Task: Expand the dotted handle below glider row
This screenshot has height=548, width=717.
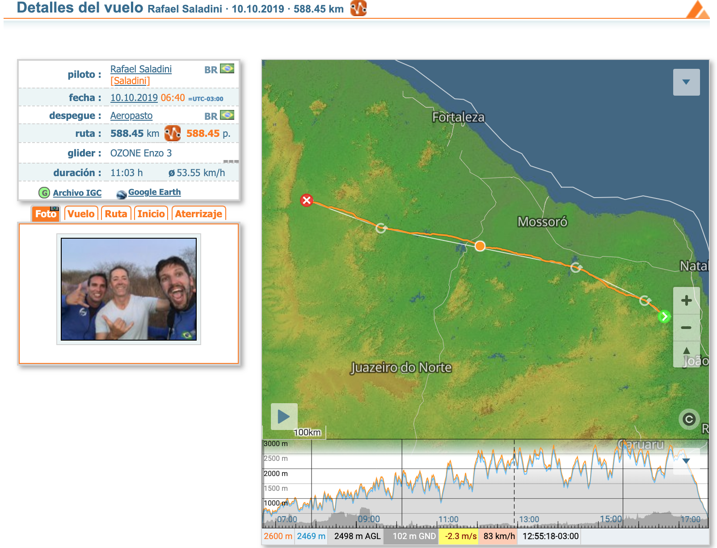Action: point(231,161)
